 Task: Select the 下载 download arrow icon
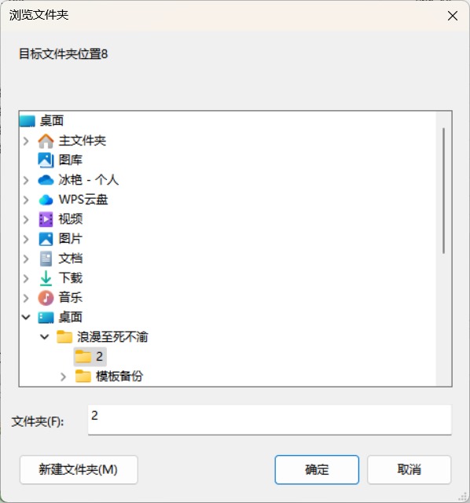pos(46,278)
